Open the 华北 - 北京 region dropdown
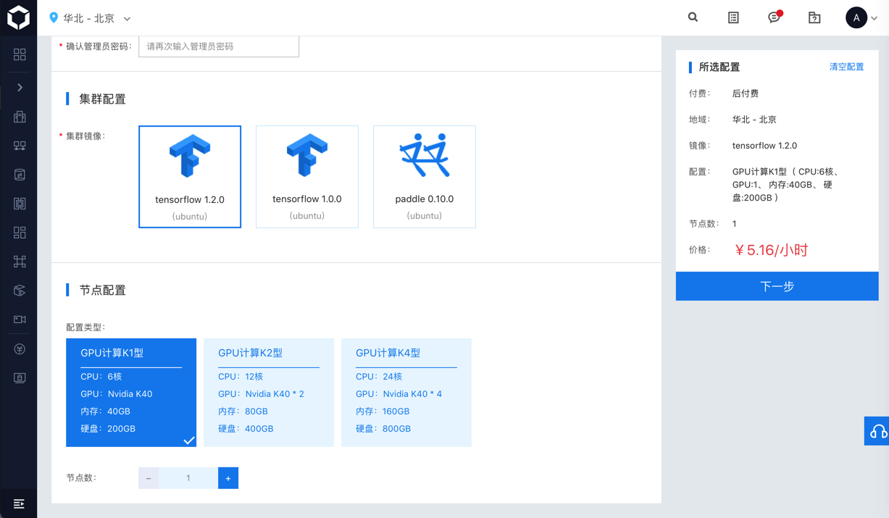The image size is (889, 518). [91, 18]
